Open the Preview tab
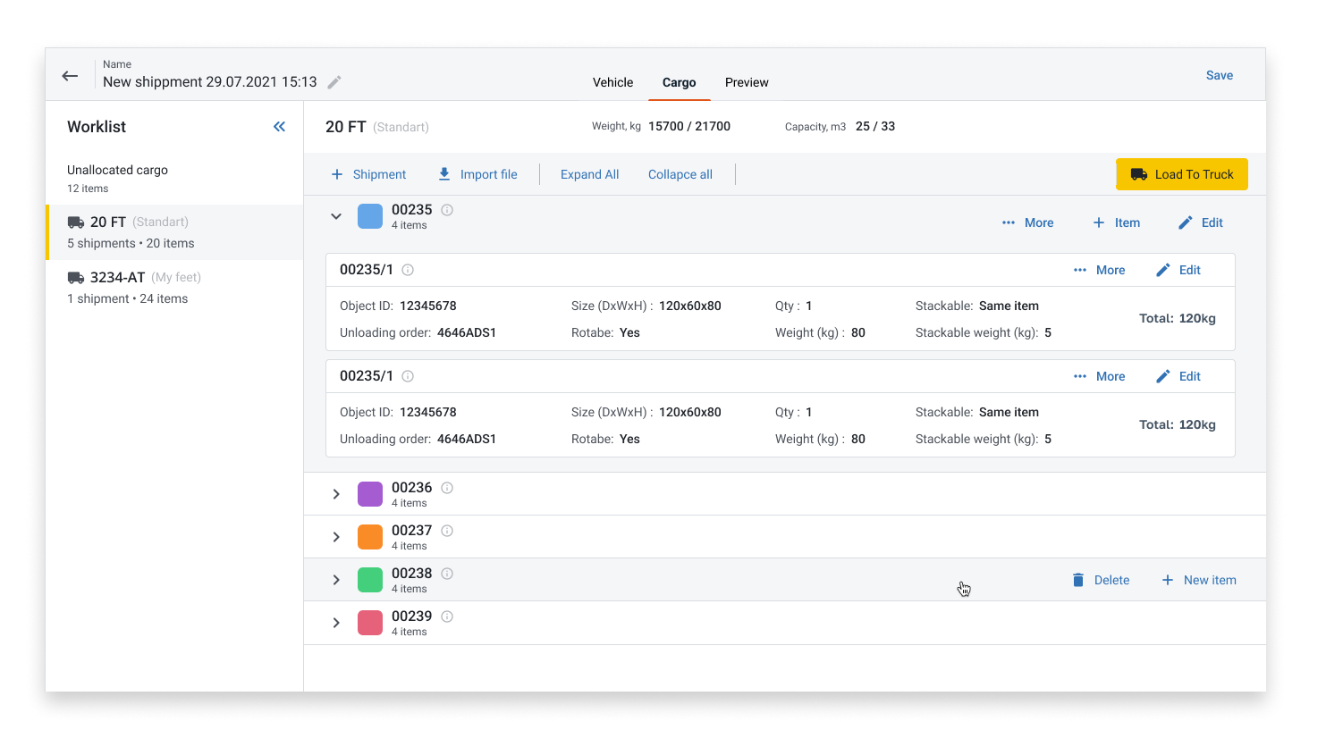The image size is (1326, 755). [747, 82]
